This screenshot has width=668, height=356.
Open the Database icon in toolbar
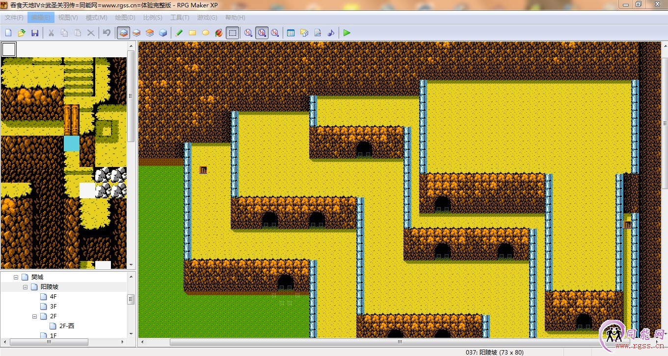(x=291, y=33)
